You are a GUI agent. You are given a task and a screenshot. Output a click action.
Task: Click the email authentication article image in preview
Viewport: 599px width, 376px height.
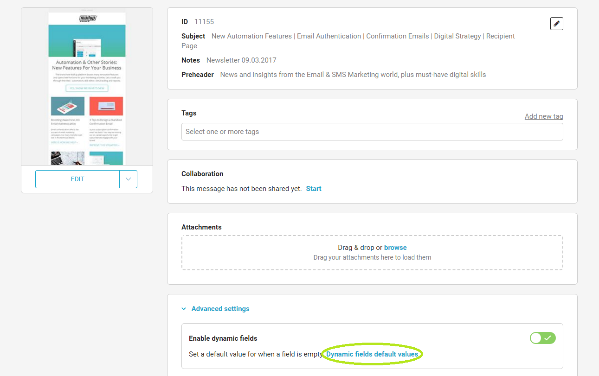(x=68, y=106)
